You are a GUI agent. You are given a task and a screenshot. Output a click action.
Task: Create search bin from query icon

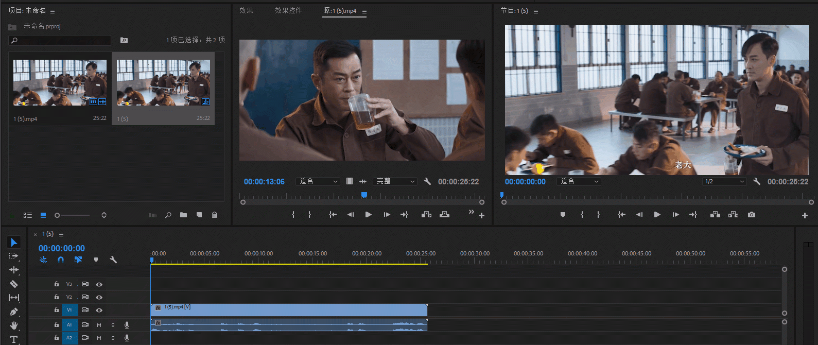(124, 40)
